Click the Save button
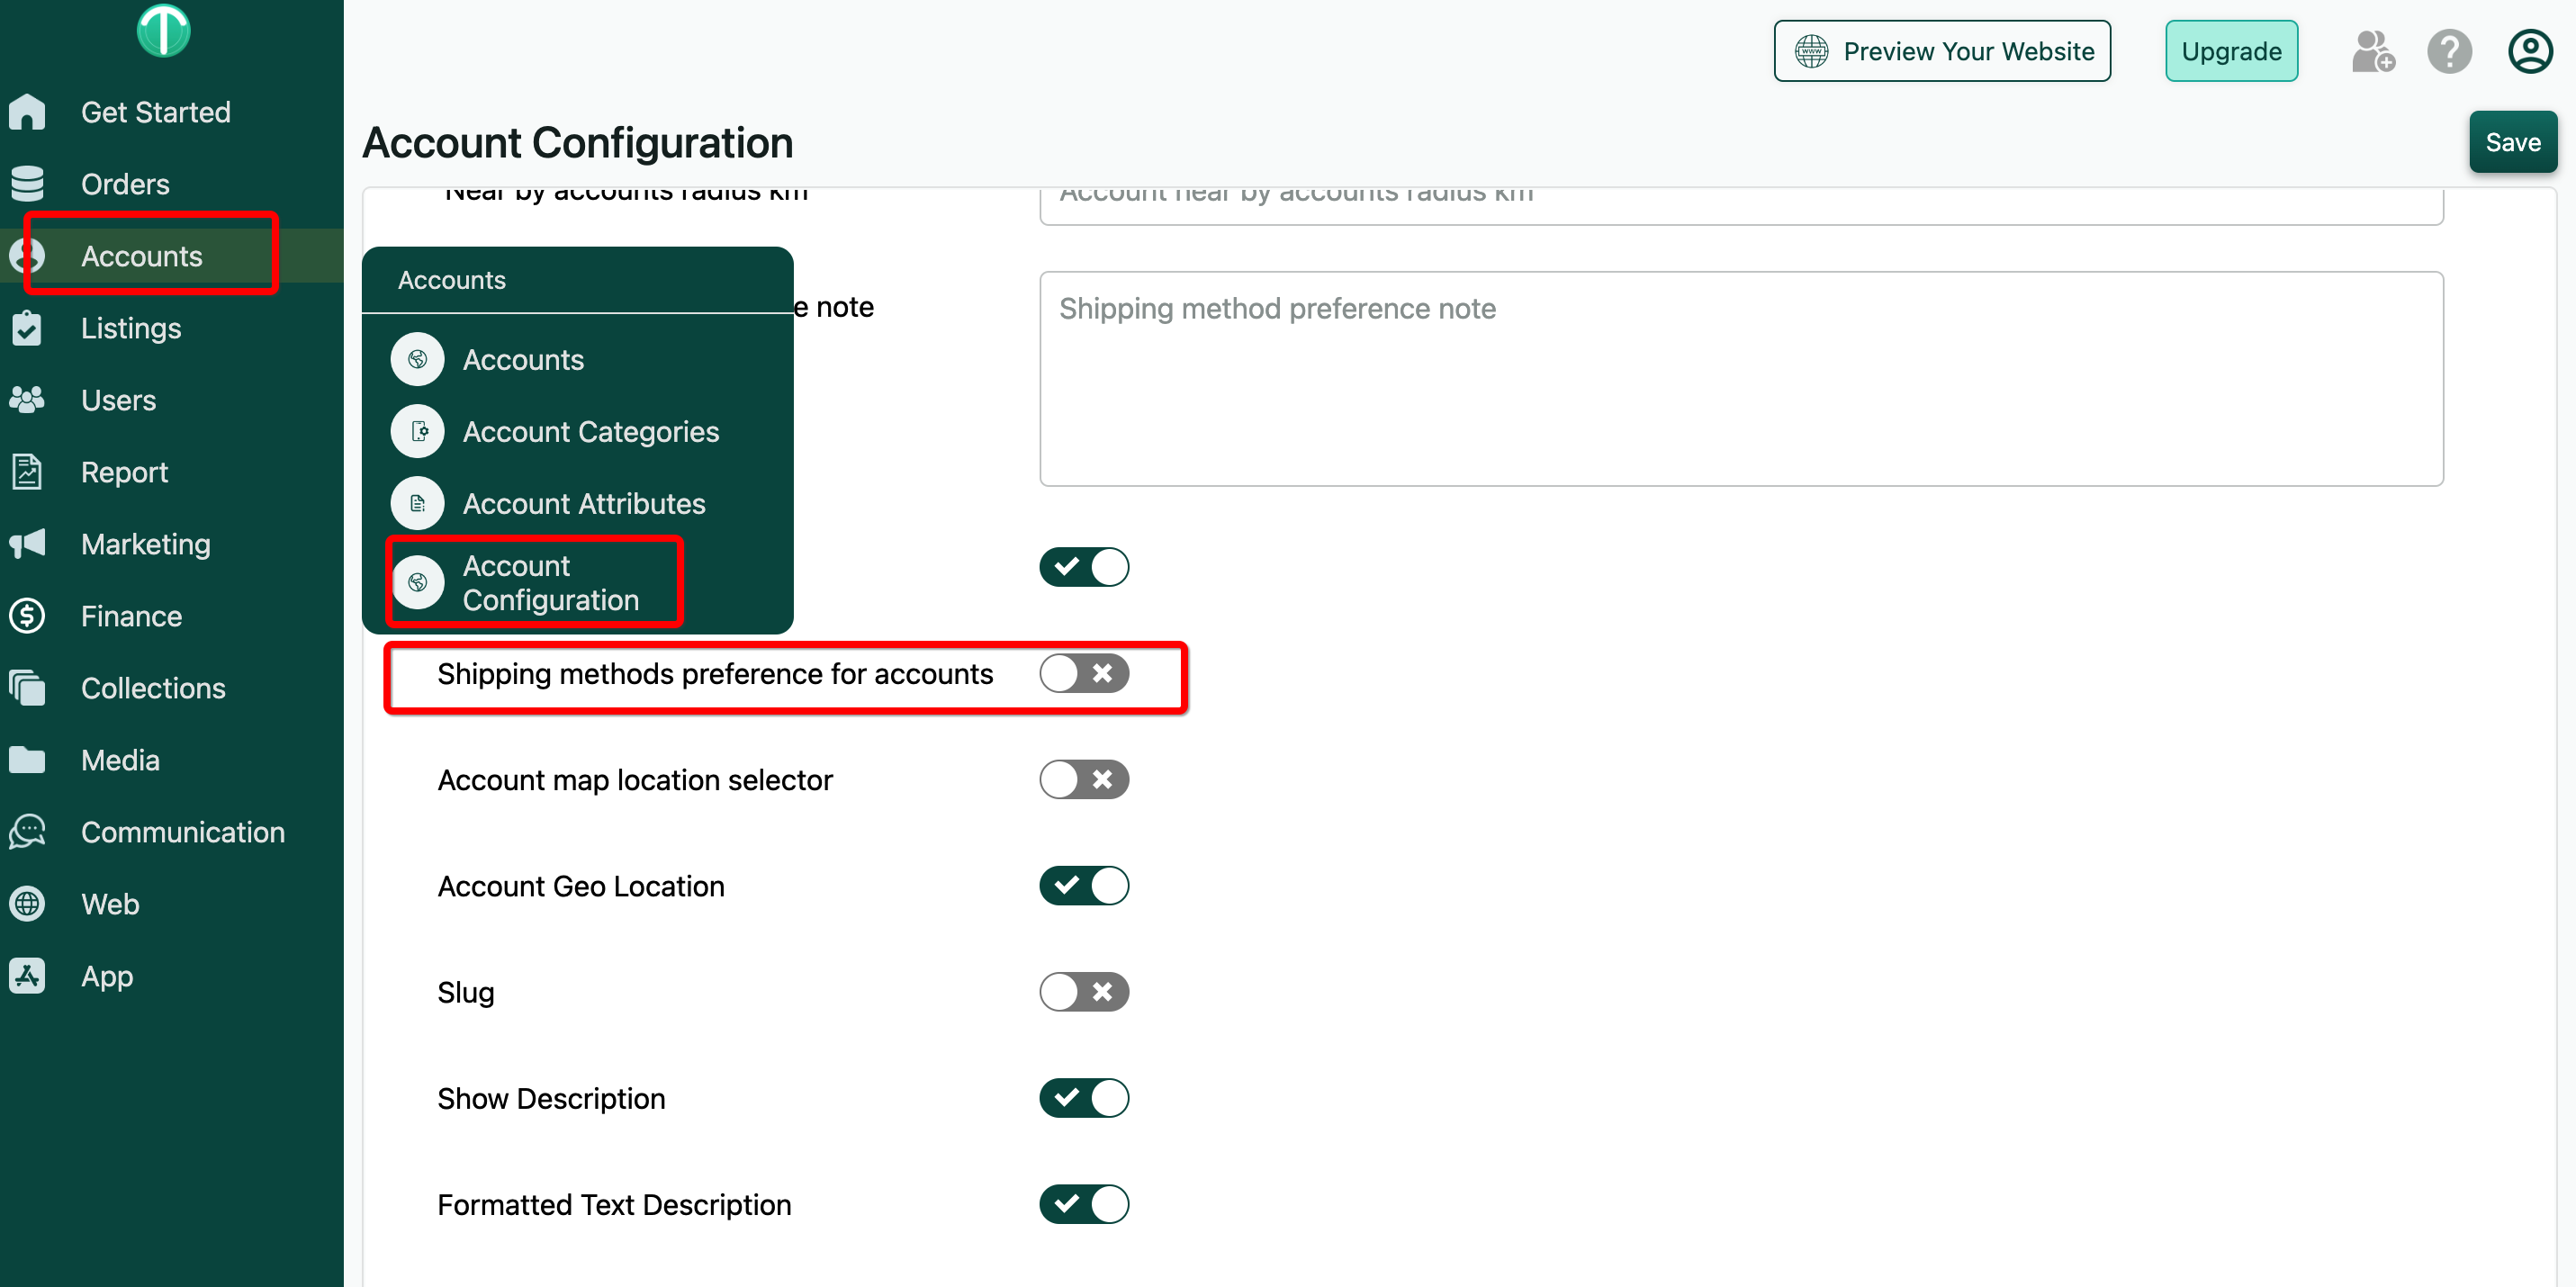This screenshot has width=2576, height=1287. (x=2512, y=143)
